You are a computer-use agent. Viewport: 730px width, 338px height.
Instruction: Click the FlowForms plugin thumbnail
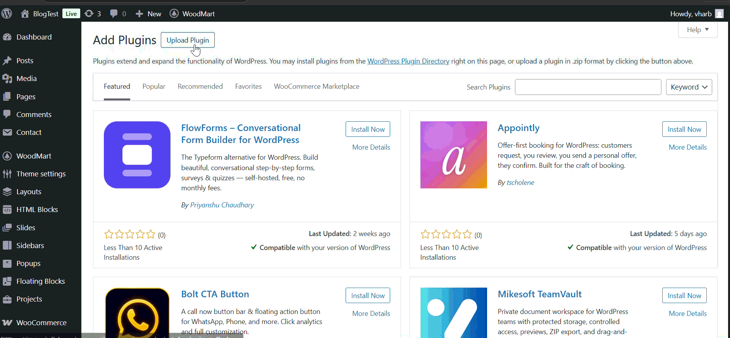pos(137,155)
